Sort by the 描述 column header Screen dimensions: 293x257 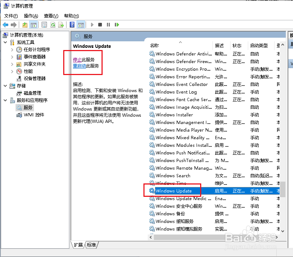point(221,46)
